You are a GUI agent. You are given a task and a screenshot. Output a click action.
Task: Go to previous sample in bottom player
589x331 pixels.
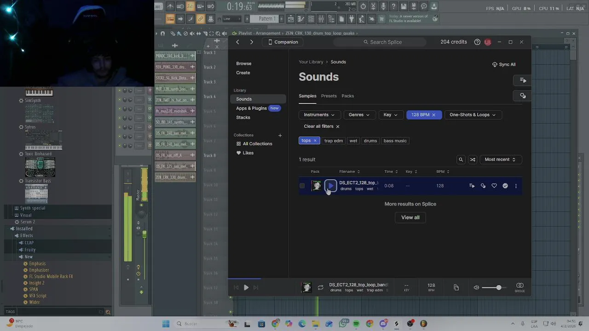(x=236, y=288)
